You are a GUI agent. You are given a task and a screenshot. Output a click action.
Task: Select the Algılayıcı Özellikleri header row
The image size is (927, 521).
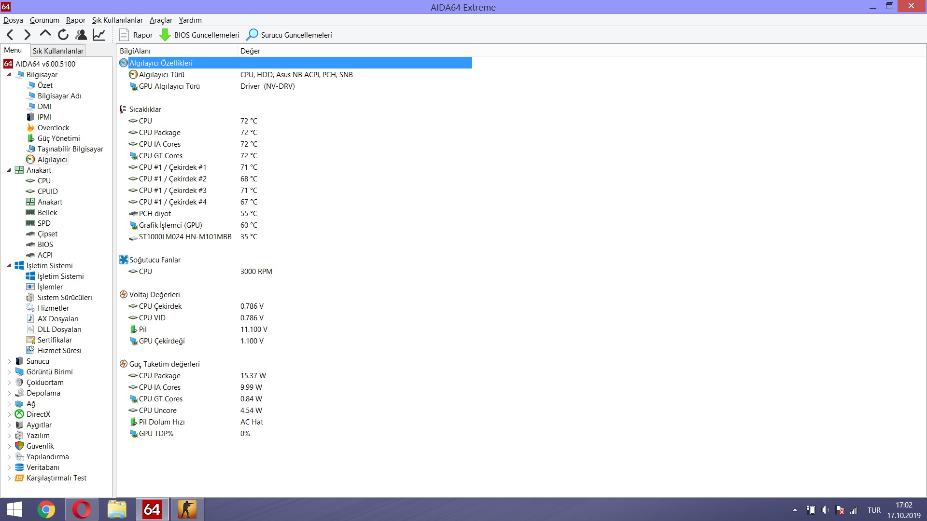[295, 63]
